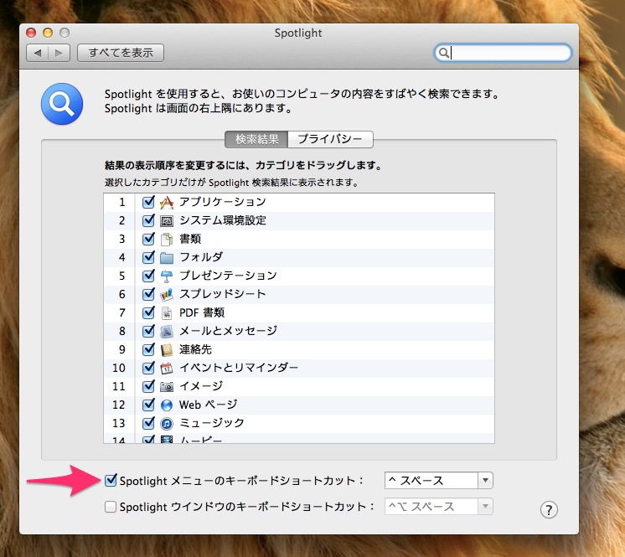The image size is (625, 557).
Task: Select the PDF 書類 row text
Action: [202, 312]
